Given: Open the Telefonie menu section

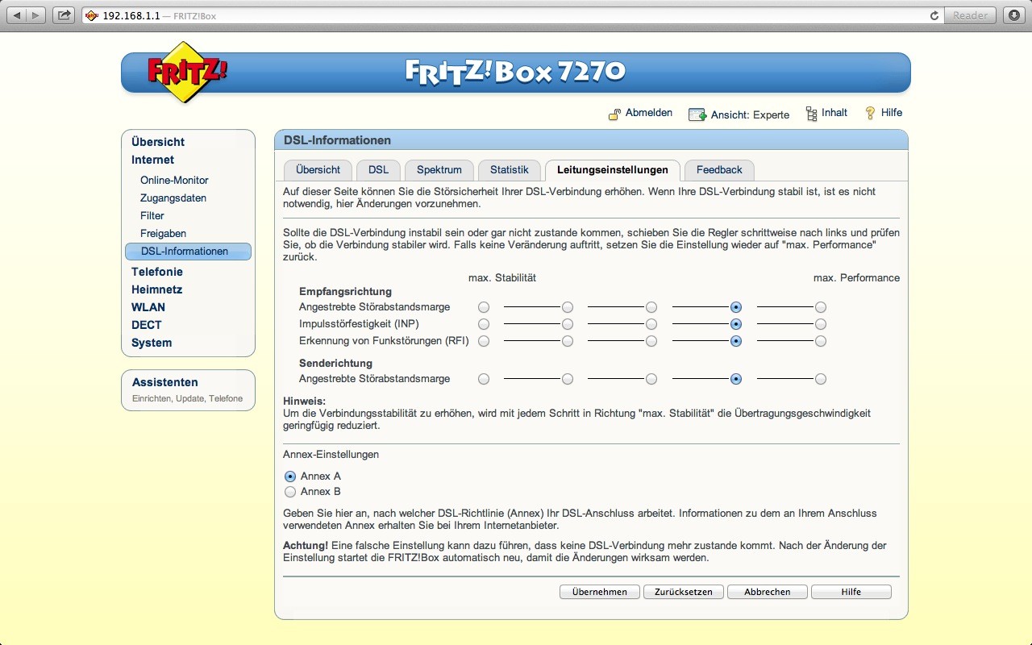Looking at the screenshot, I should pyautogui.click(x=157, y=272).
